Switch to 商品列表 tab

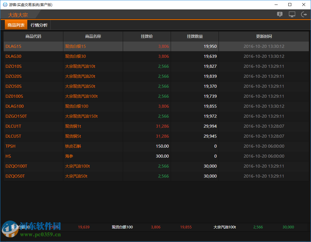pos(16,25)
